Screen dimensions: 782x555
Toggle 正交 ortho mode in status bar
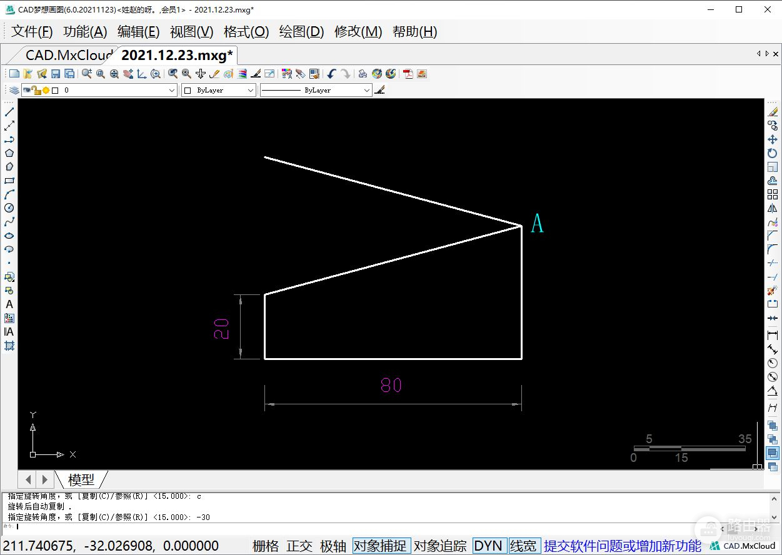tap(299, 546)
